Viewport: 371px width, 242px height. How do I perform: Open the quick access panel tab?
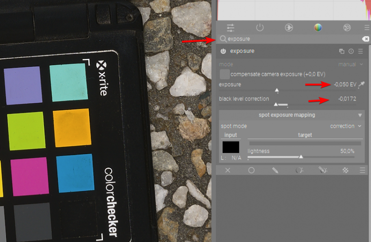[231, 28]
